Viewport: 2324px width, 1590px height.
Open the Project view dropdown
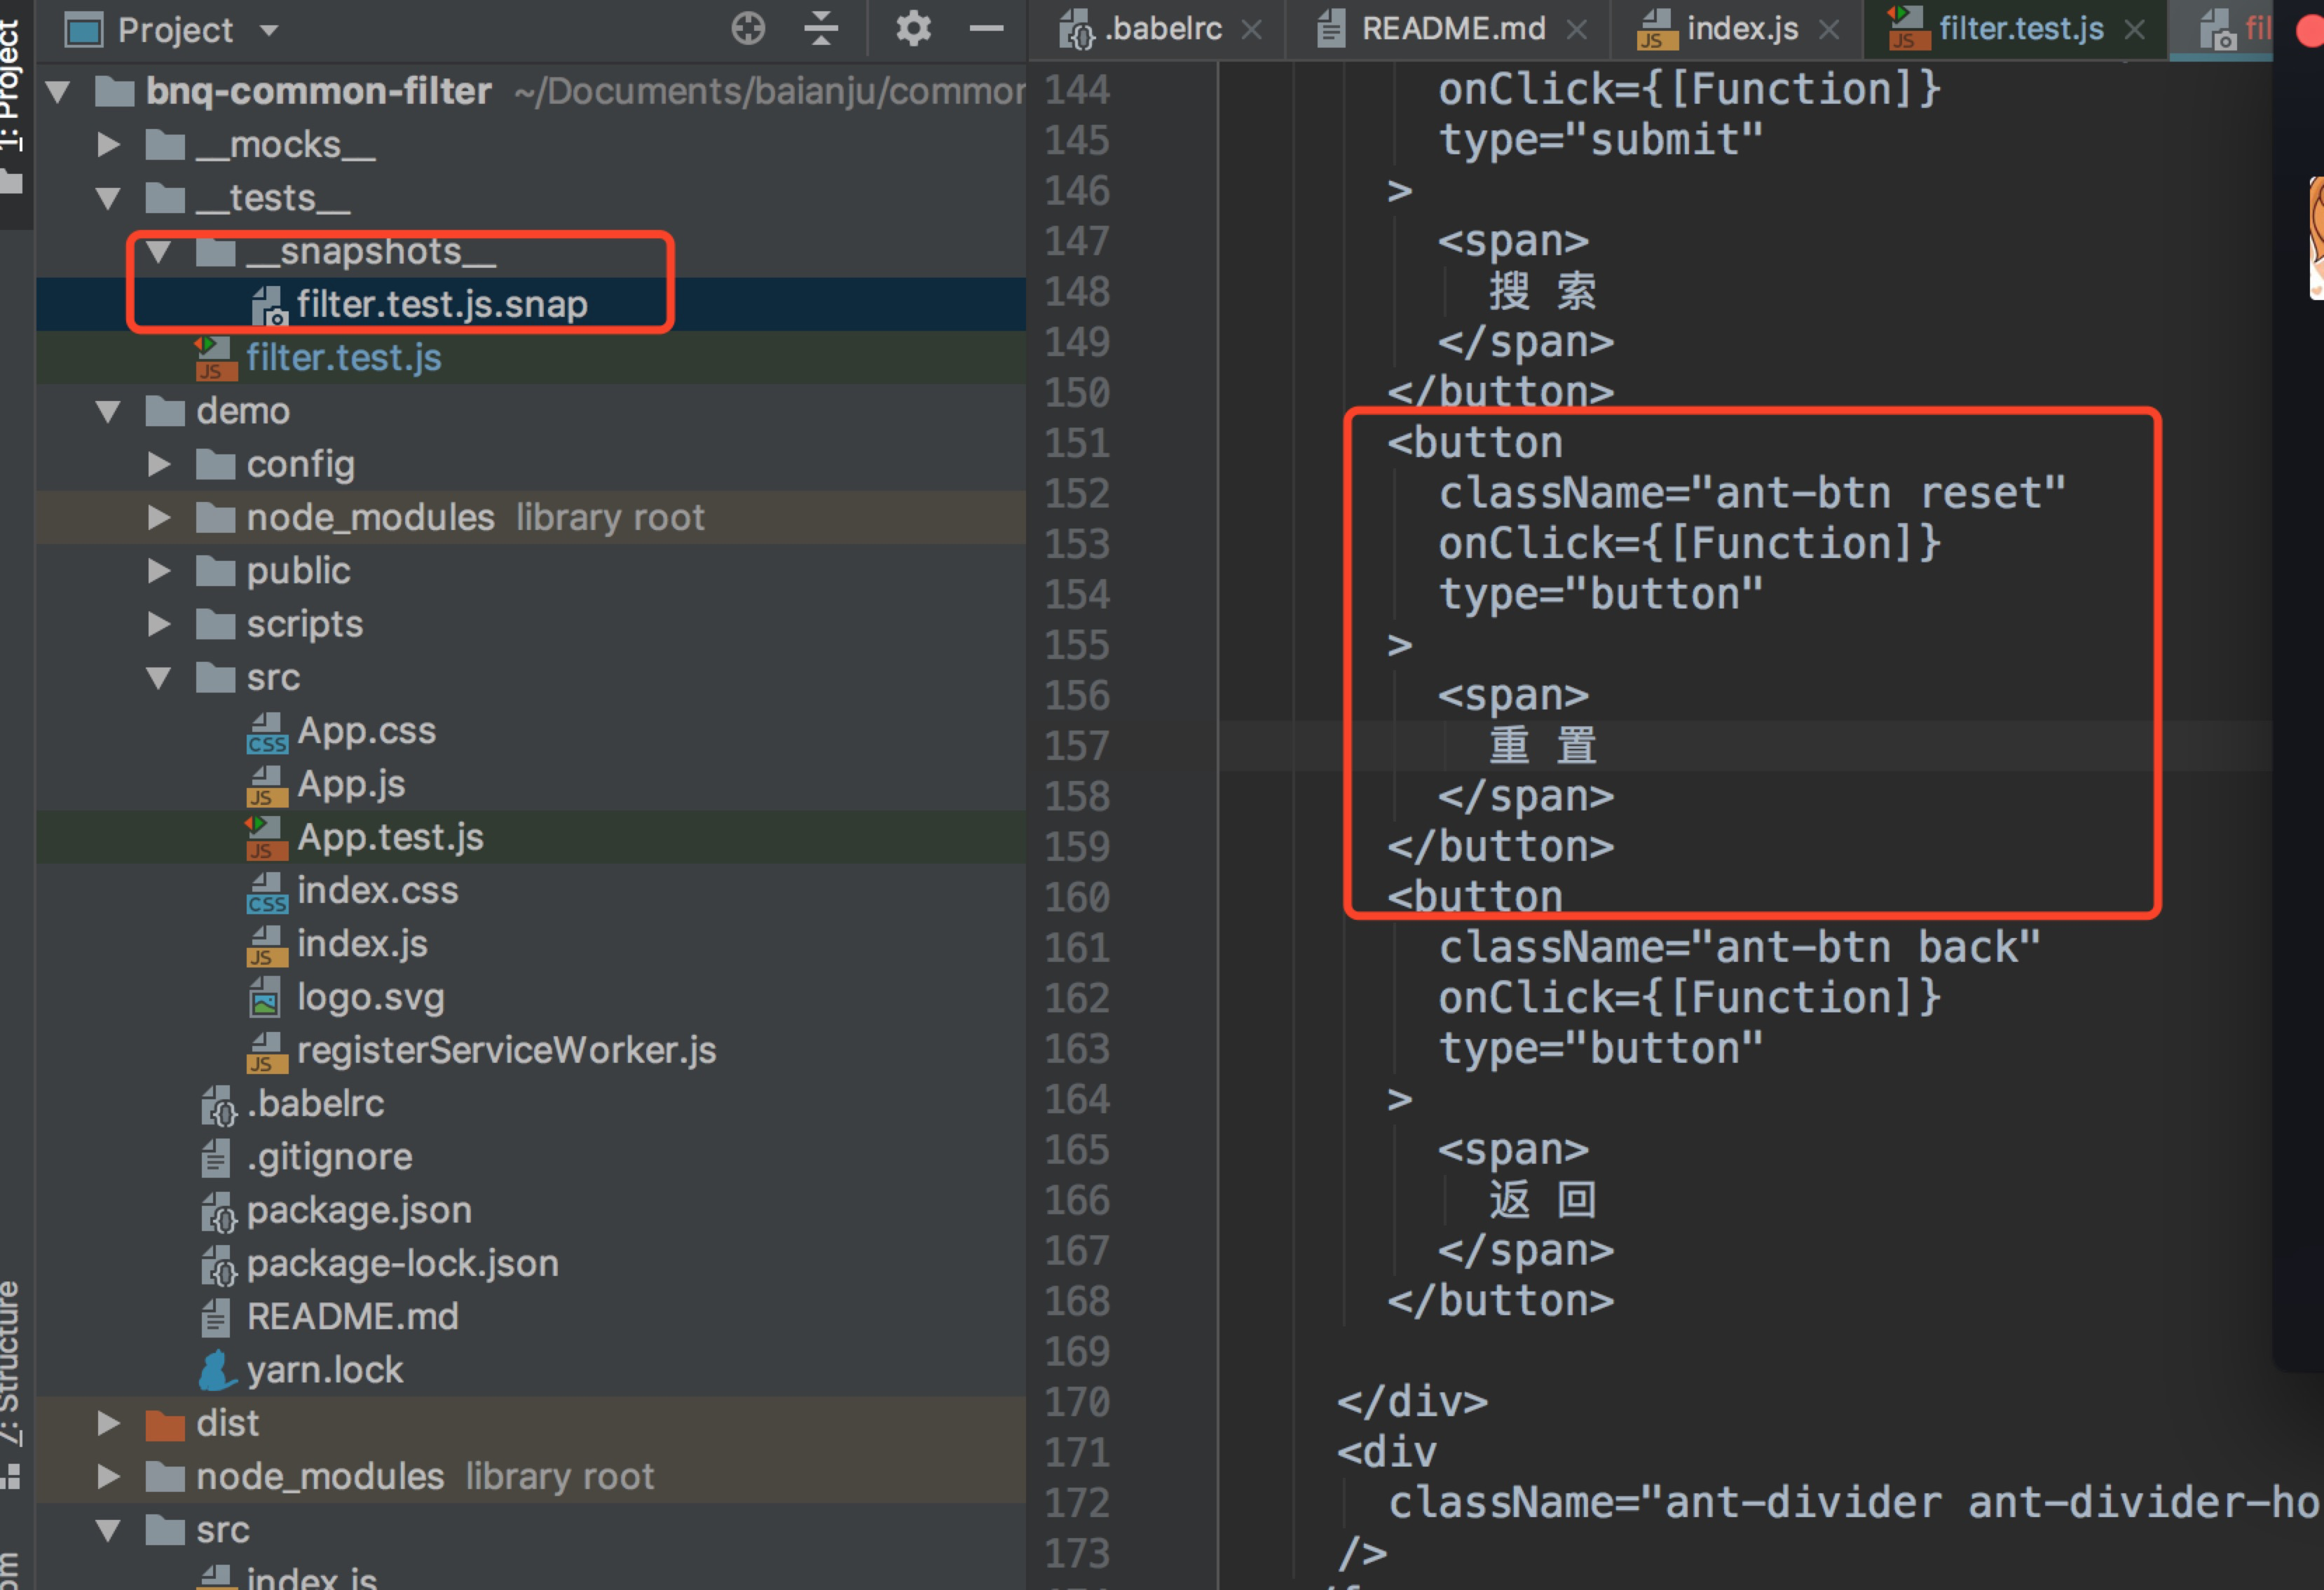coord(269,30)
